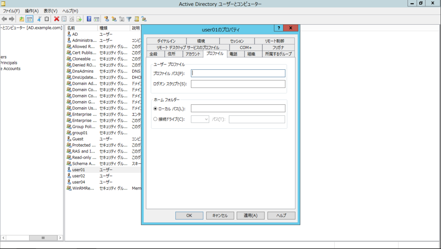The image size is (441, 249).
Task: Select the user02 row in the list
Action: click(103, 176)
